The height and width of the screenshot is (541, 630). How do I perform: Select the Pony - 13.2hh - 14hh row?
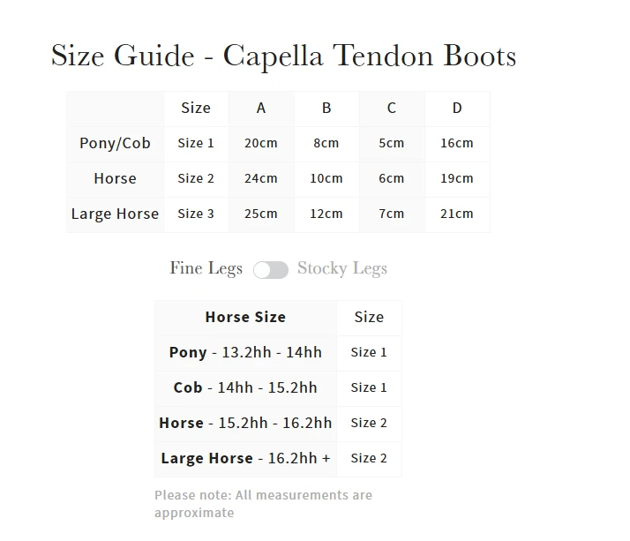[245, 352]
